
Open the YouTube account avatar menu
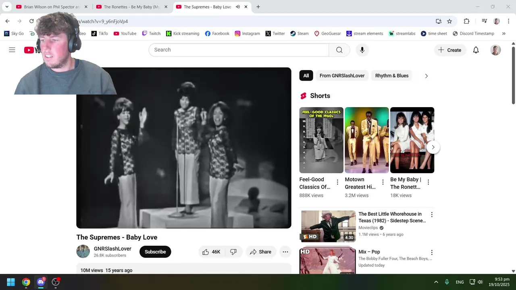pos(495,50)
